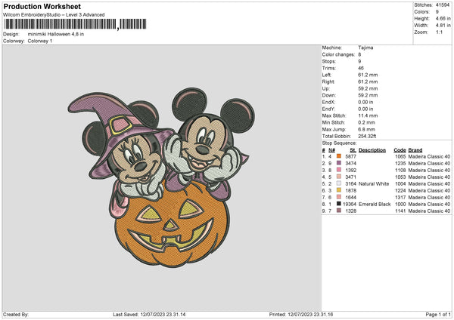Click the 'Natural White' description

[x=374, y=183]
